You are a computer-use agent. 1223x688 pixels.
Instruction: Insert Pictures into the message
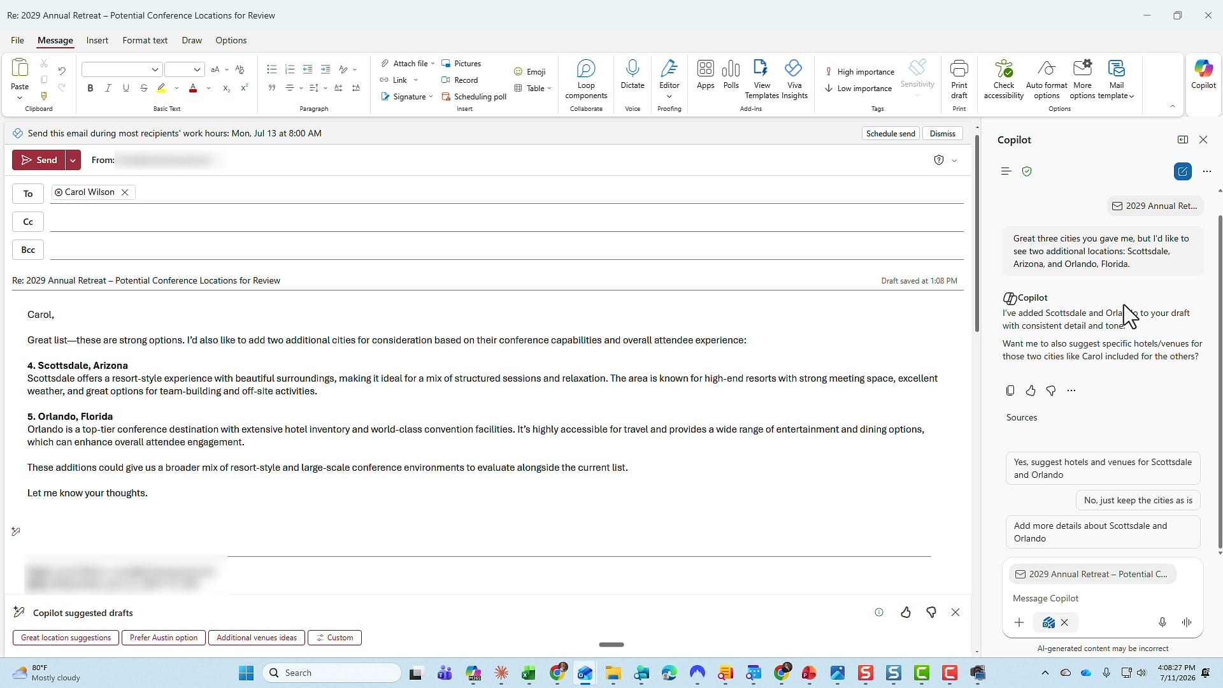(461, 64)
